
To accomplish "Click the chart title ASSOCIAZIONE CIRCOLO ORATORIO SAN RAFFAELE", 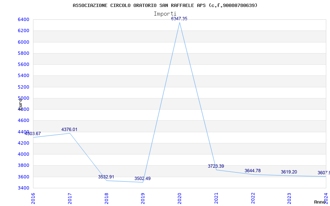I will (165, 5).
